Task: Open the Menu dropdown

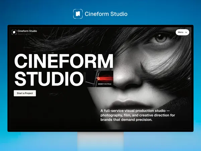Action: (182, 32)
